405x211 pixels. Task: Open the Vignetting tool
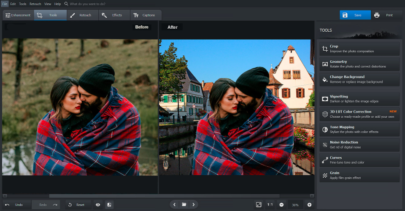pyautogui.click(x=359, y=99)
